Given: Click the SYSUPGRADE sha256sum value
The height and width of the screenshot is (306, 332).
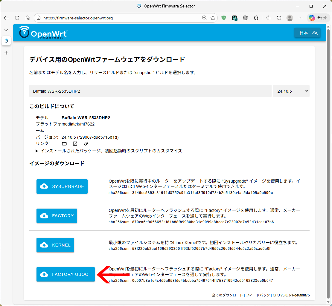Looking at the screenshot, I should coord(202,193).
